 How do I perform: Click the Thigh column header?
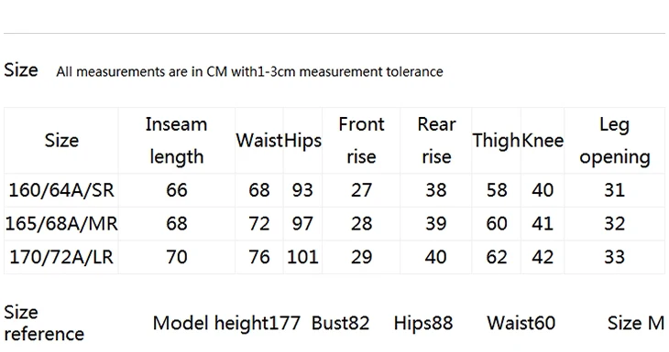[x=496, y=141]
